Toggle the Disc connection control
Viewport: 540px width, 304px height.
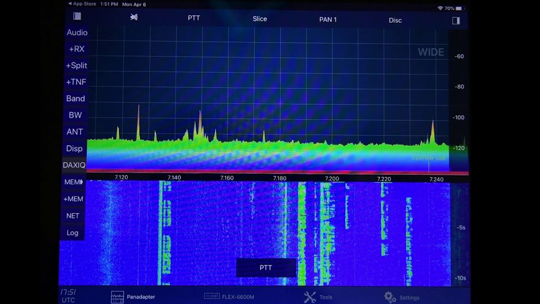click(x=395, y=20)
